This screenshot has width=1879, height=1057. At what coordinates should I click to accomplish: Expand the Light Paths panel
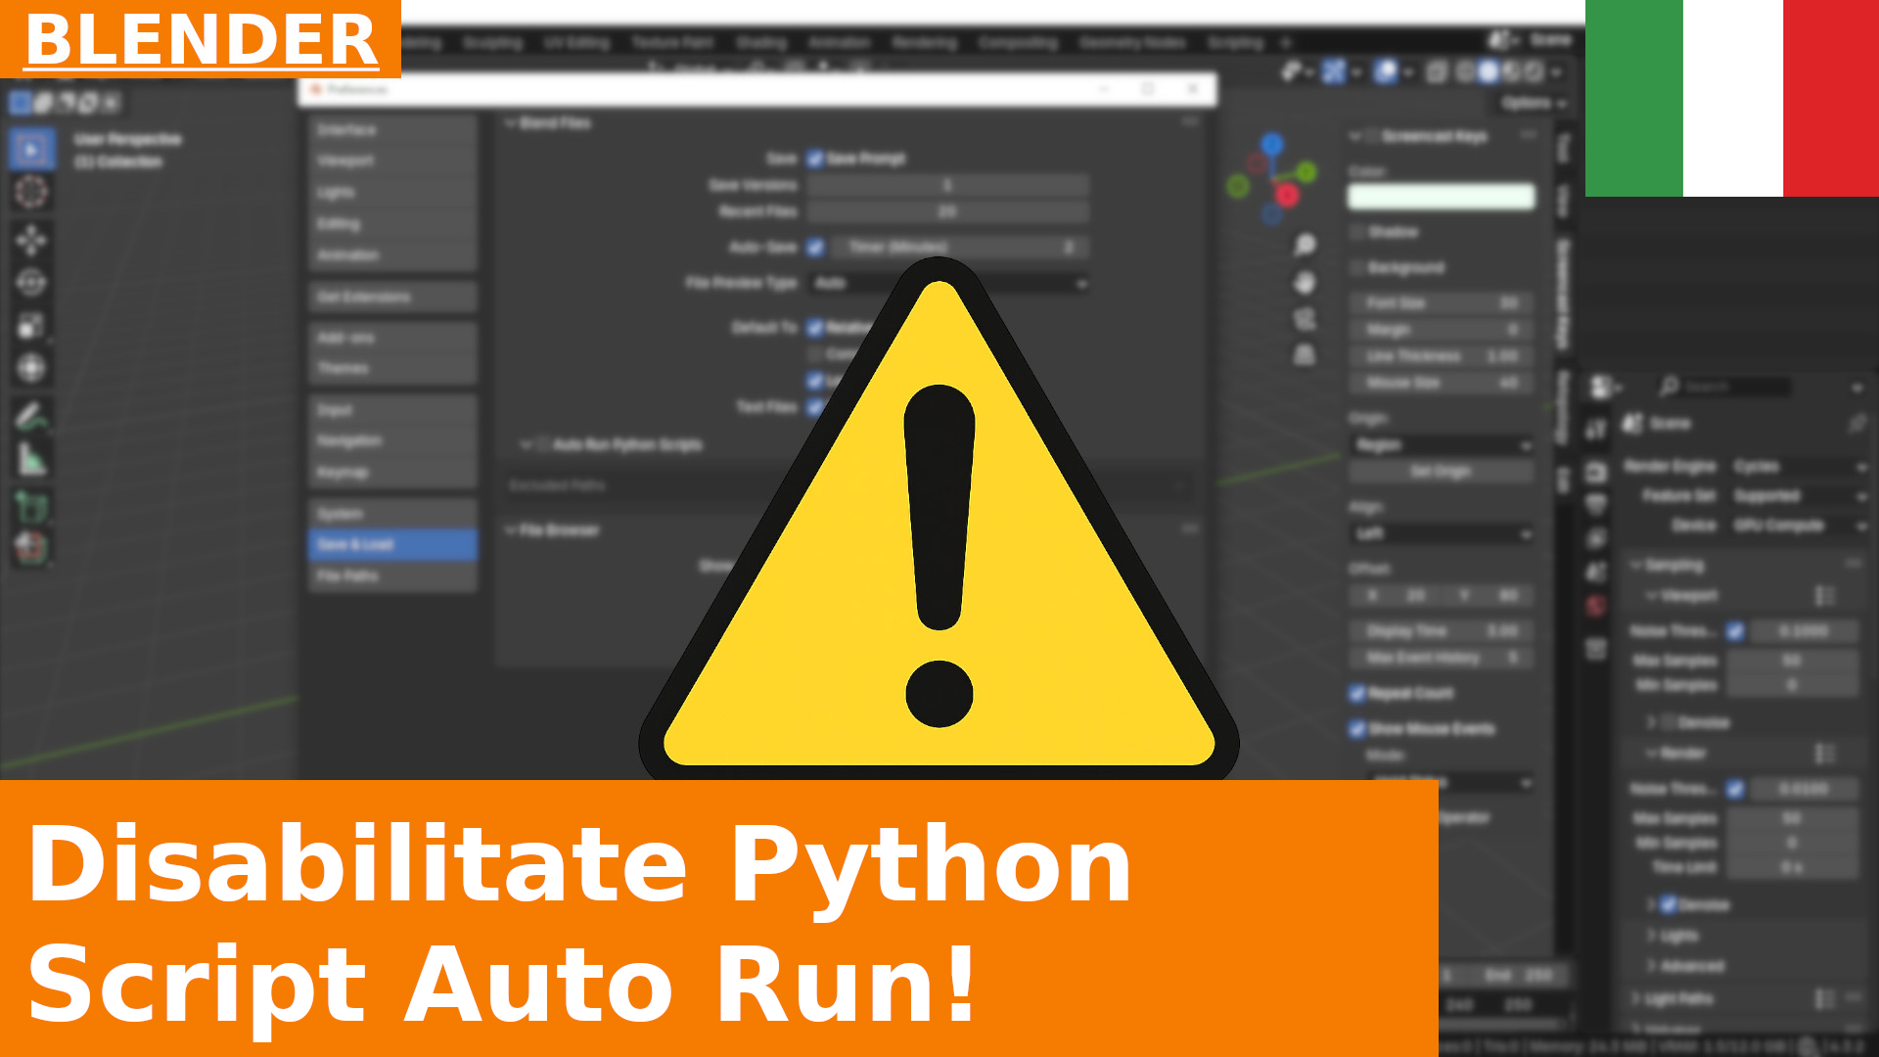coord(1635,998)
